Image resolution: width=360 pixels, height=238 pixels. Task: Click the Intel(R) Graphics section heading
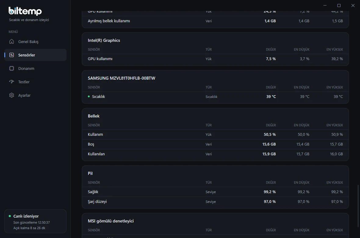104,40
